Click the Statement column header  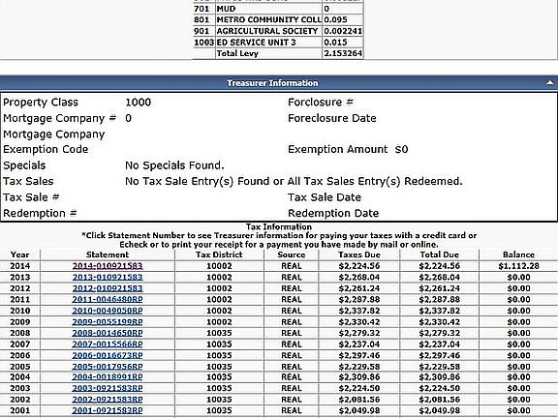point(108,254)
